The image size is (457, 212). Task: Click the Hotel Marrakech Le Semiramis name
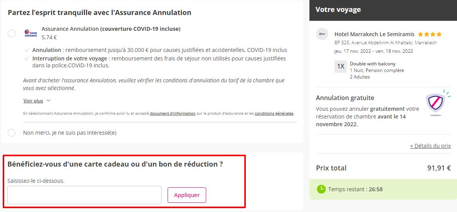pos(375,34)
